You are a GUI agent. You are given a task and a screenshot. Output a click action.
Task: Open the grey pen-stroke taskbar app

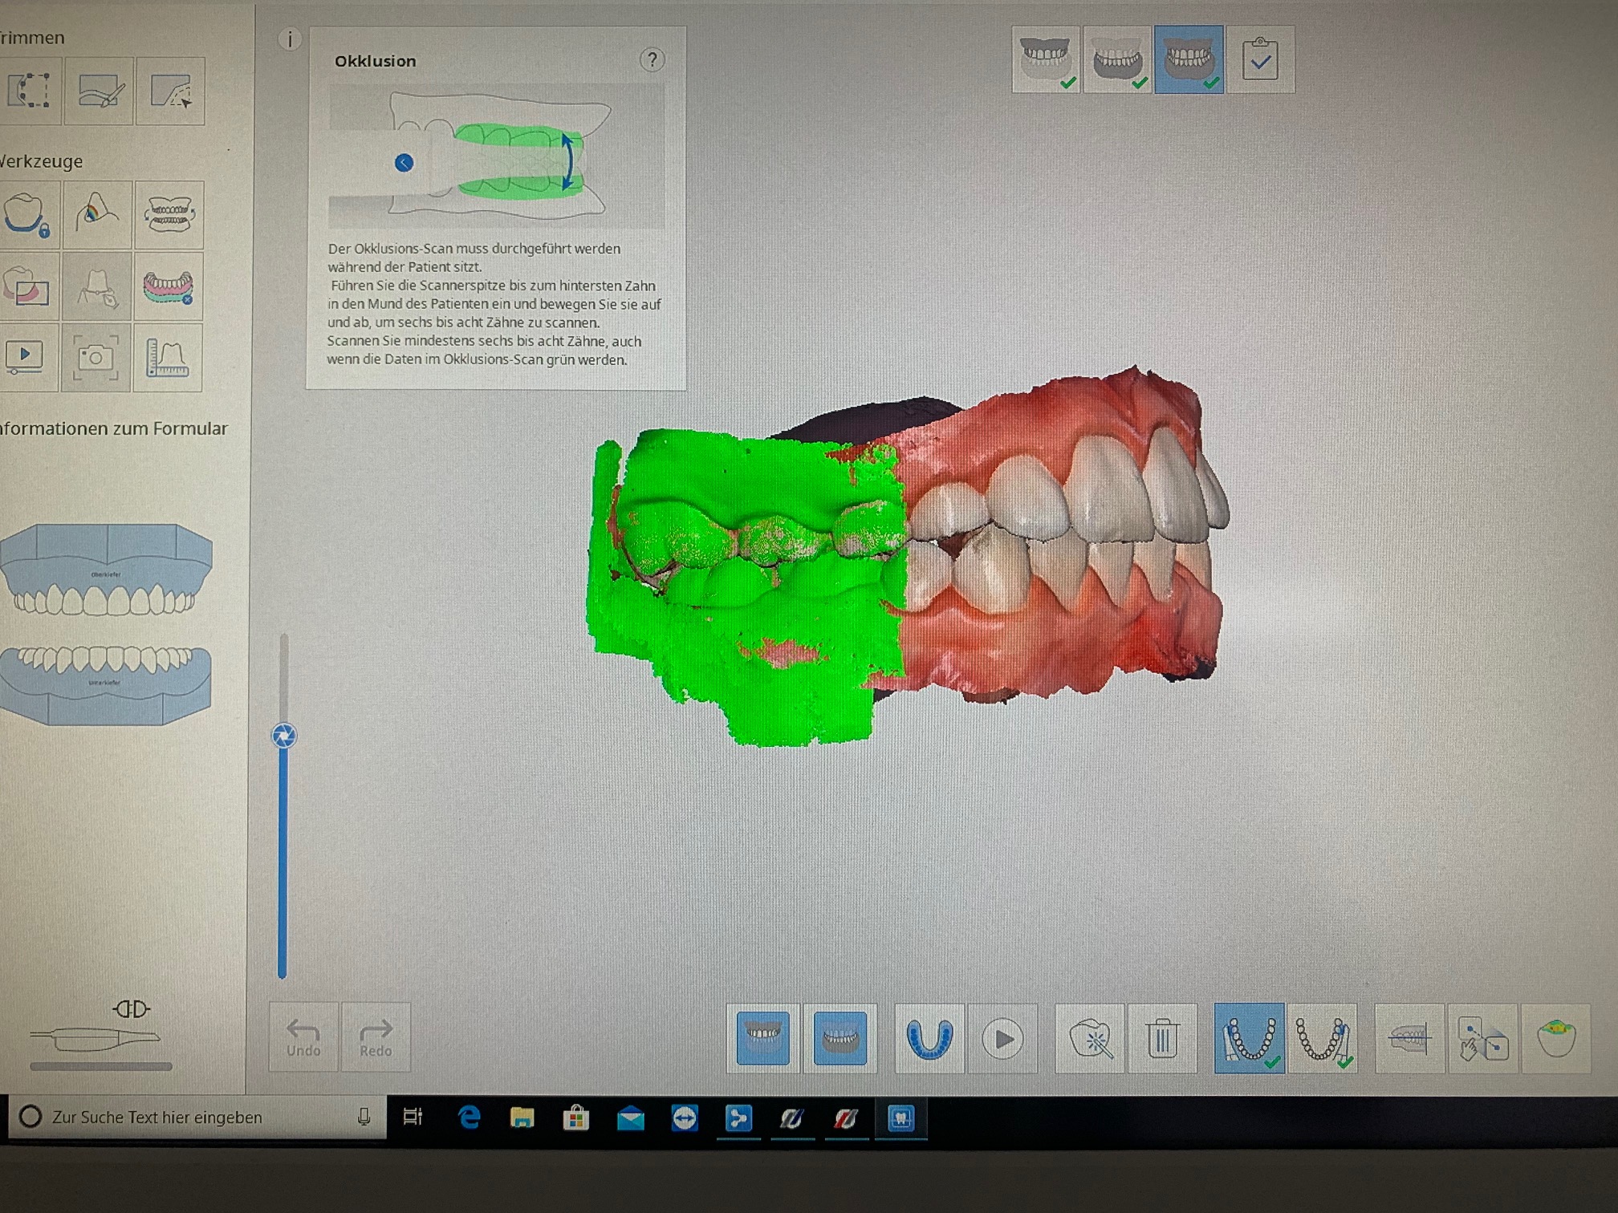click(x=792, y=1118)
